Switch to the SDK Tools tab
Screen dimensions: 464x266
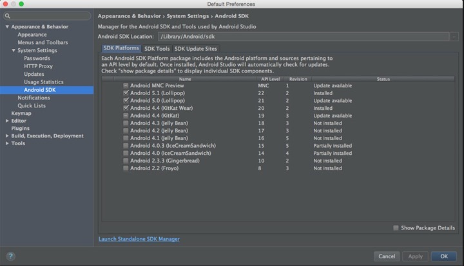point(157,49)
